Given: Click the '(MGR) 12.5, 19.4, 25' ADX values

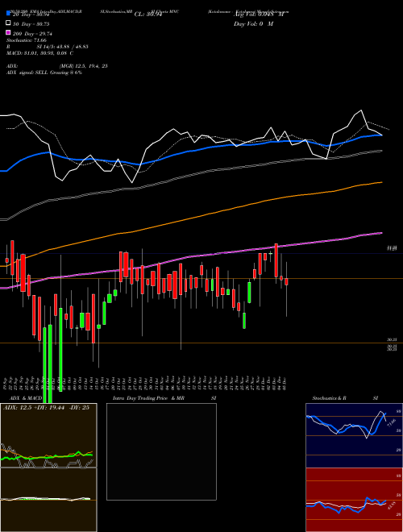Looking at the screenshot, I should 84,66.
